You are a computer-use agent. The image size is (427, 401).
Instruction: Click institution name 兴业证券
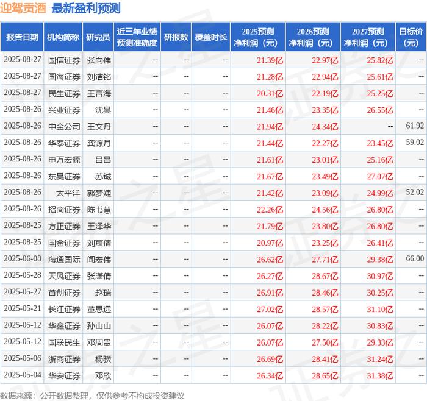(64, 110)
